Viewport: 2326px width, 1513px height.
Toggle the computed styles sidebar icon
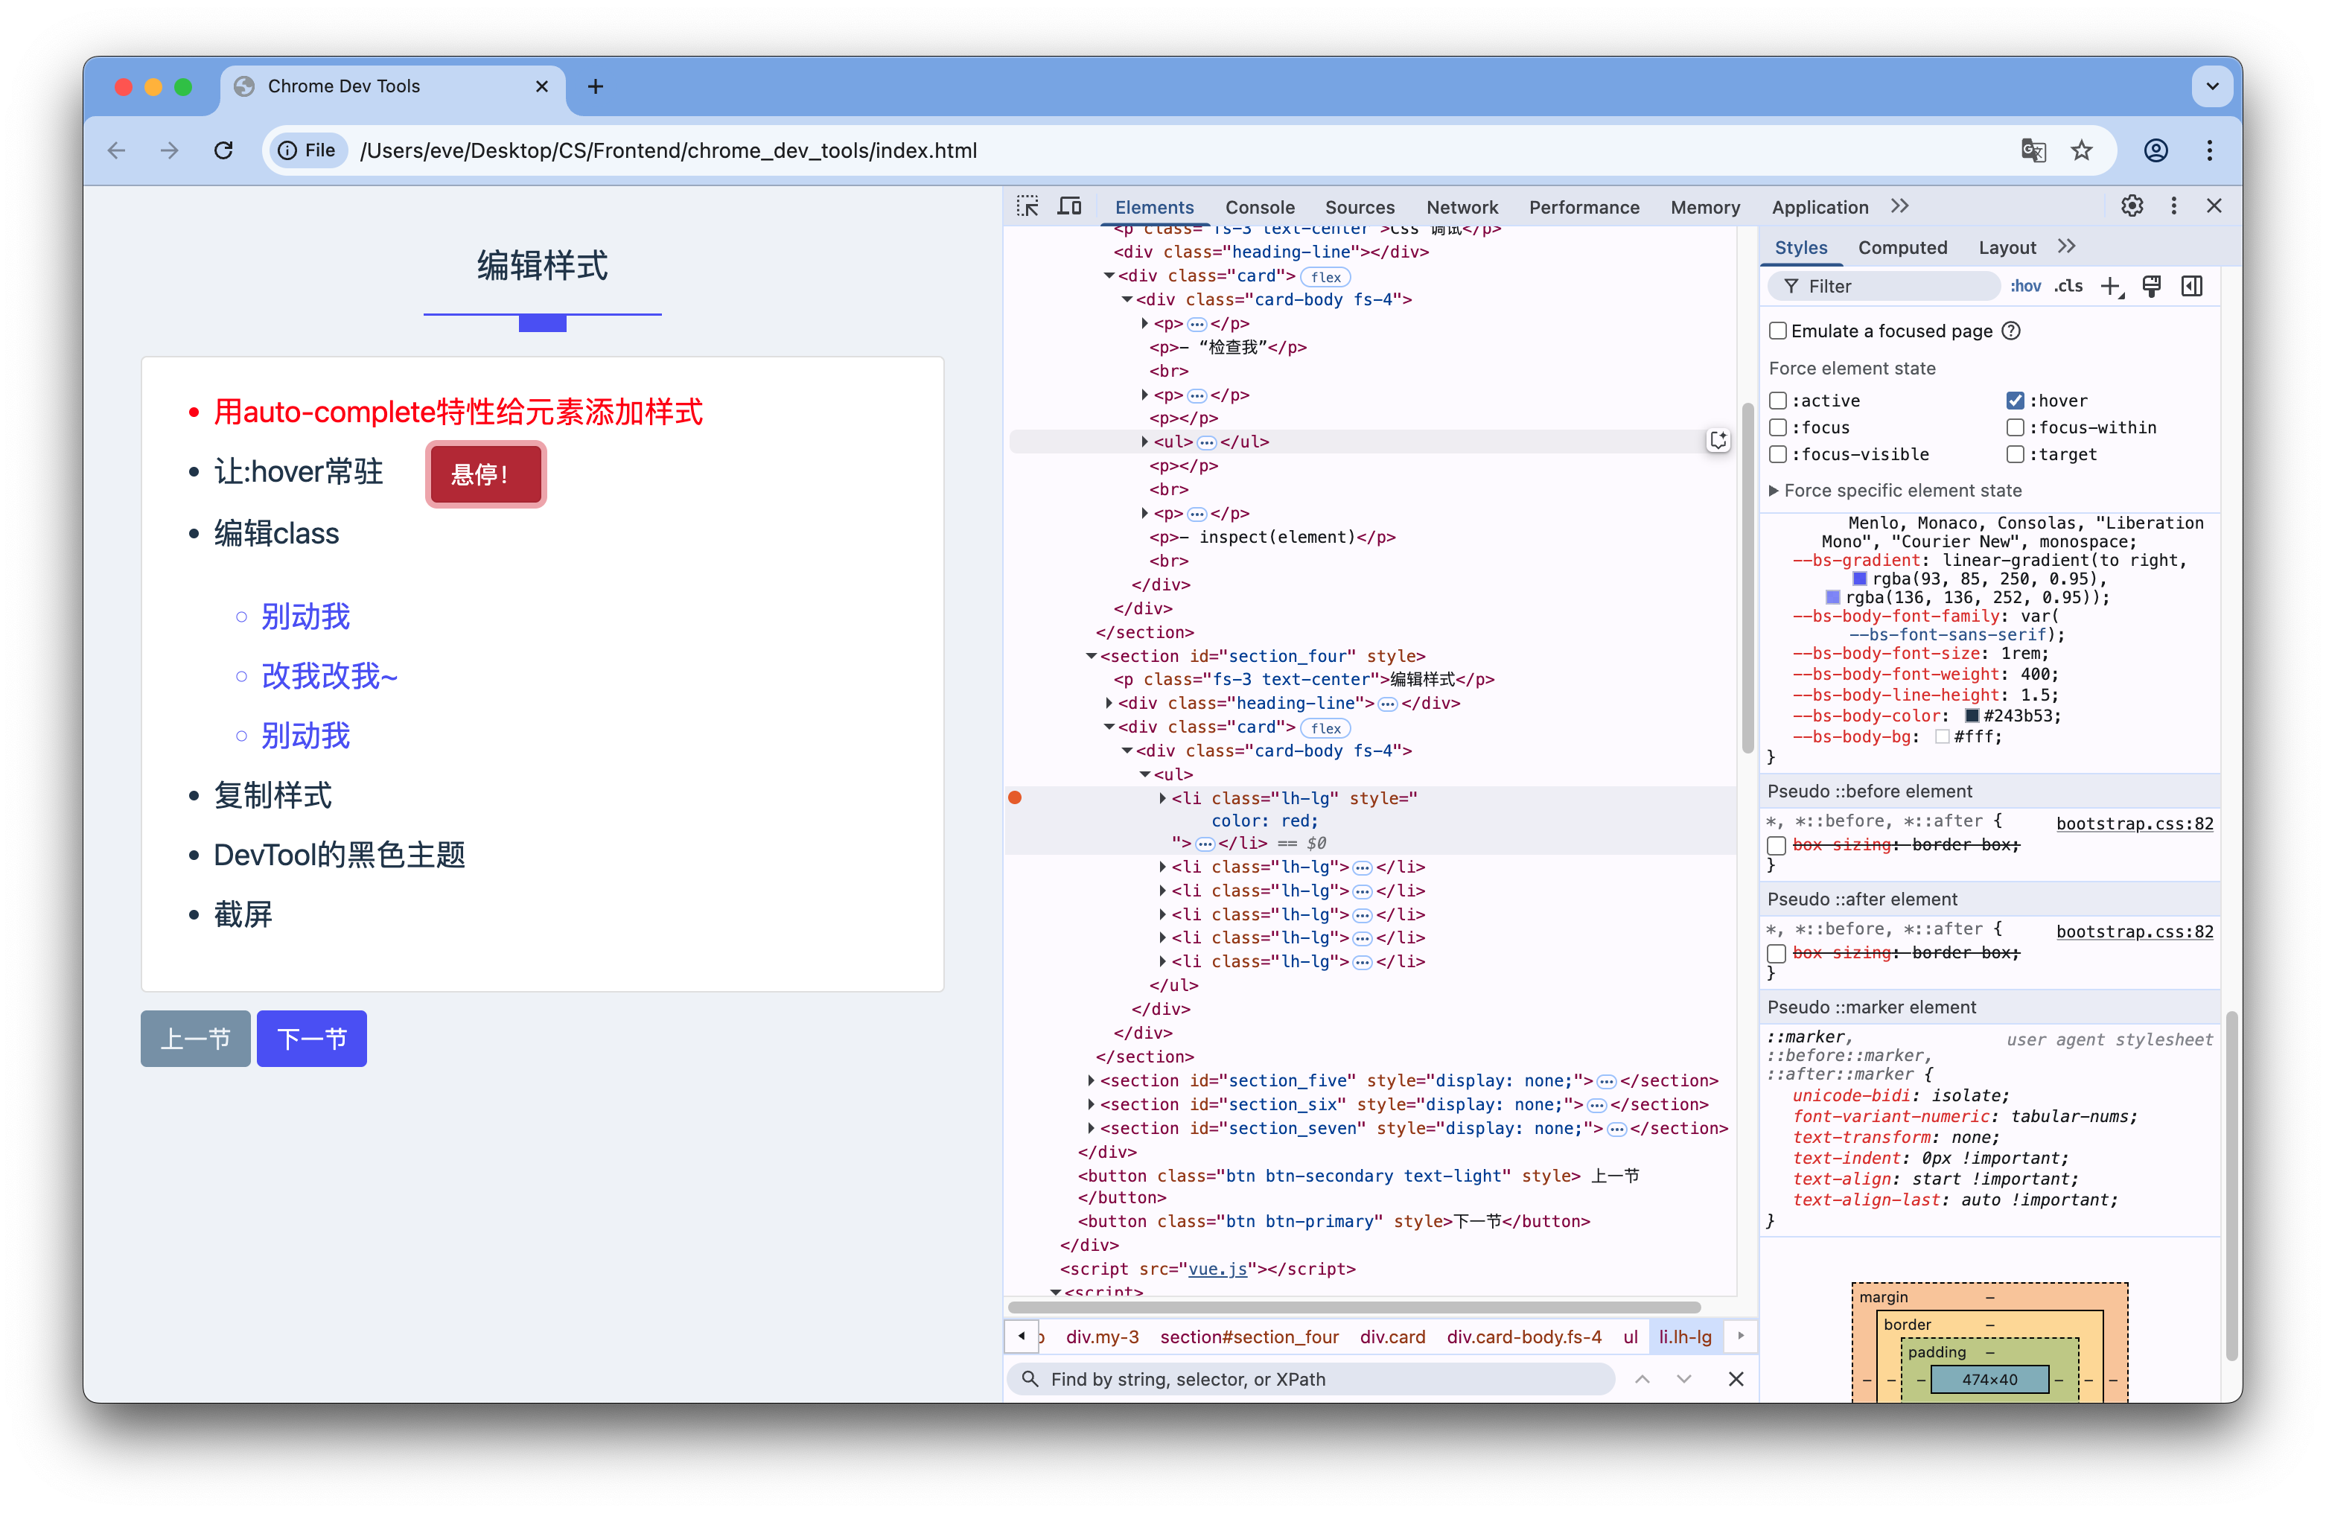[2192, 287]
